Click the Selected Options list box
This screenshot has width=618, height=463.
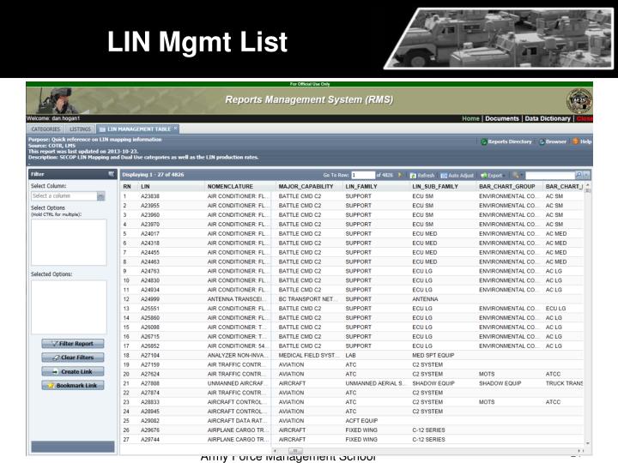69,307
